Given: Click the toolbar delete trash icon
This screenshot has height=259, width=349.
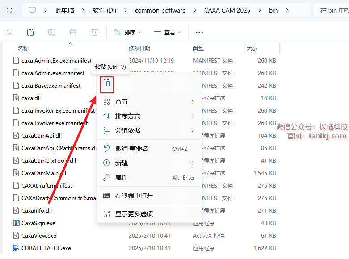Looking at the screenshot, I should pyautogui.click(x=95, y=32).
